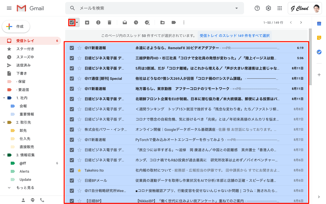Open the オンライン開催 Googleデータポータル基礎講座 message
The image size is (326, 204).
[x=186, y=130]
